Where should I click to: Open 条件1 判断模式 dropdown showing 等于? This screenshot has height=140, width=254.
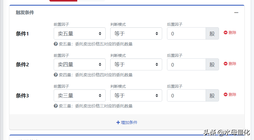click(136, 33)
